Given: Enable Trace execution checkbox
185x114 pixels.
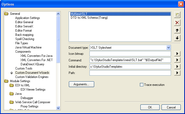Looking at the screenshot, I should pyautogui.click(x=141, y=85).
